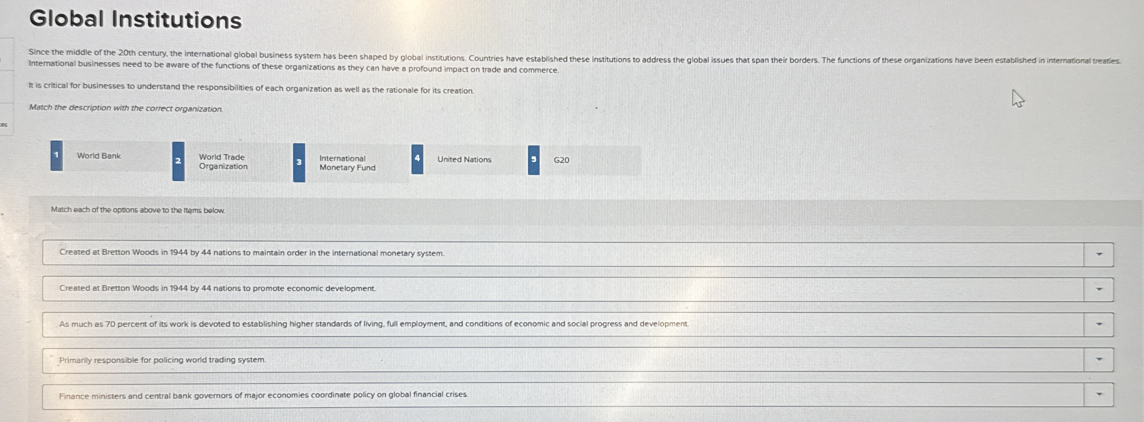Click 'Finance ministers and central bank governors' text
Screen dimensions: 1144x422
coord(263,396)
